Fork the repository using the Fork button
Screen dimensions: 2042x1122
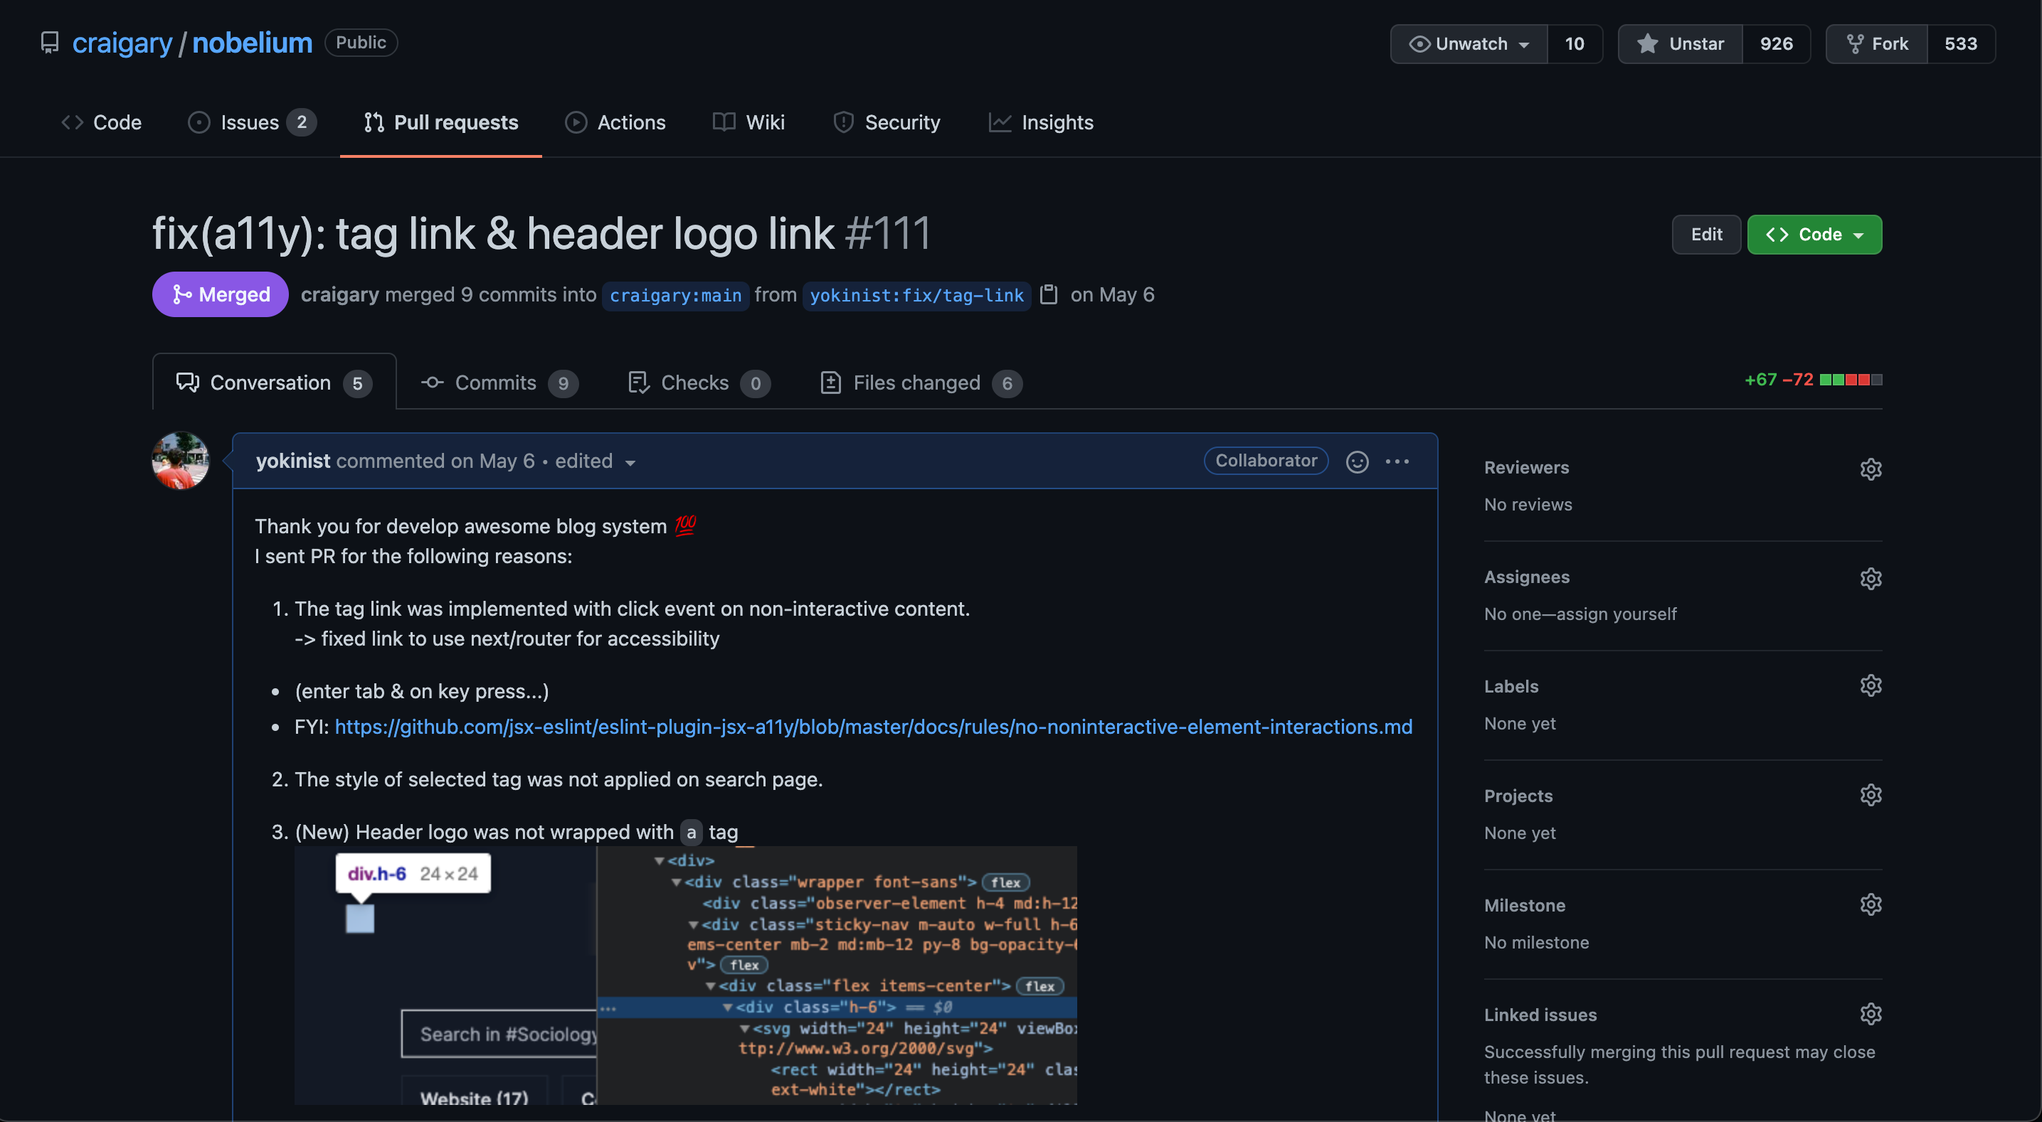(x=1876, y=43)
